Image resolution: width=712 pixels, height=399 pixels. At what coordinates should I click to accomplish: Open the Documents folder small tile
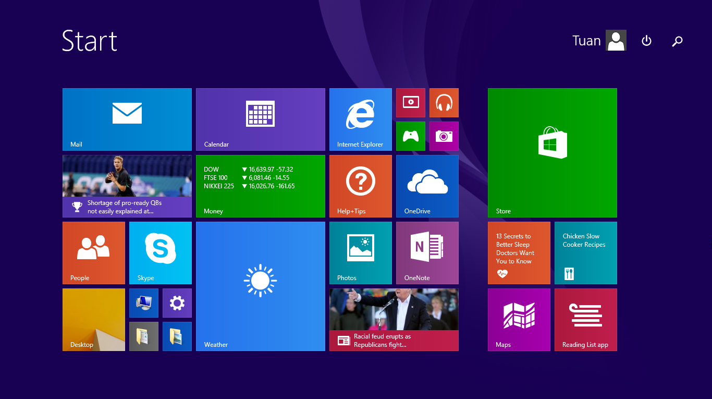144,336
